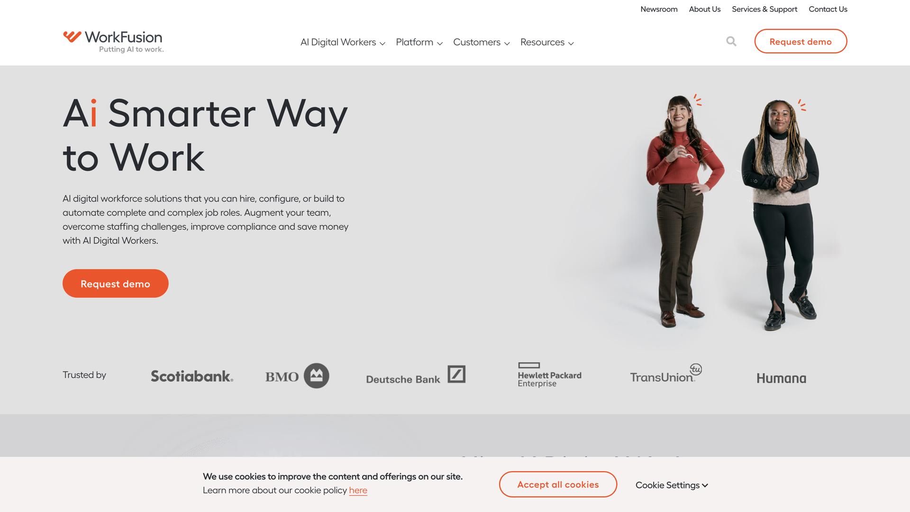The width and height of the screenshot is (910, 512).
Task: Expand the AI Digital Workers menu
Action: pos(343,42)
